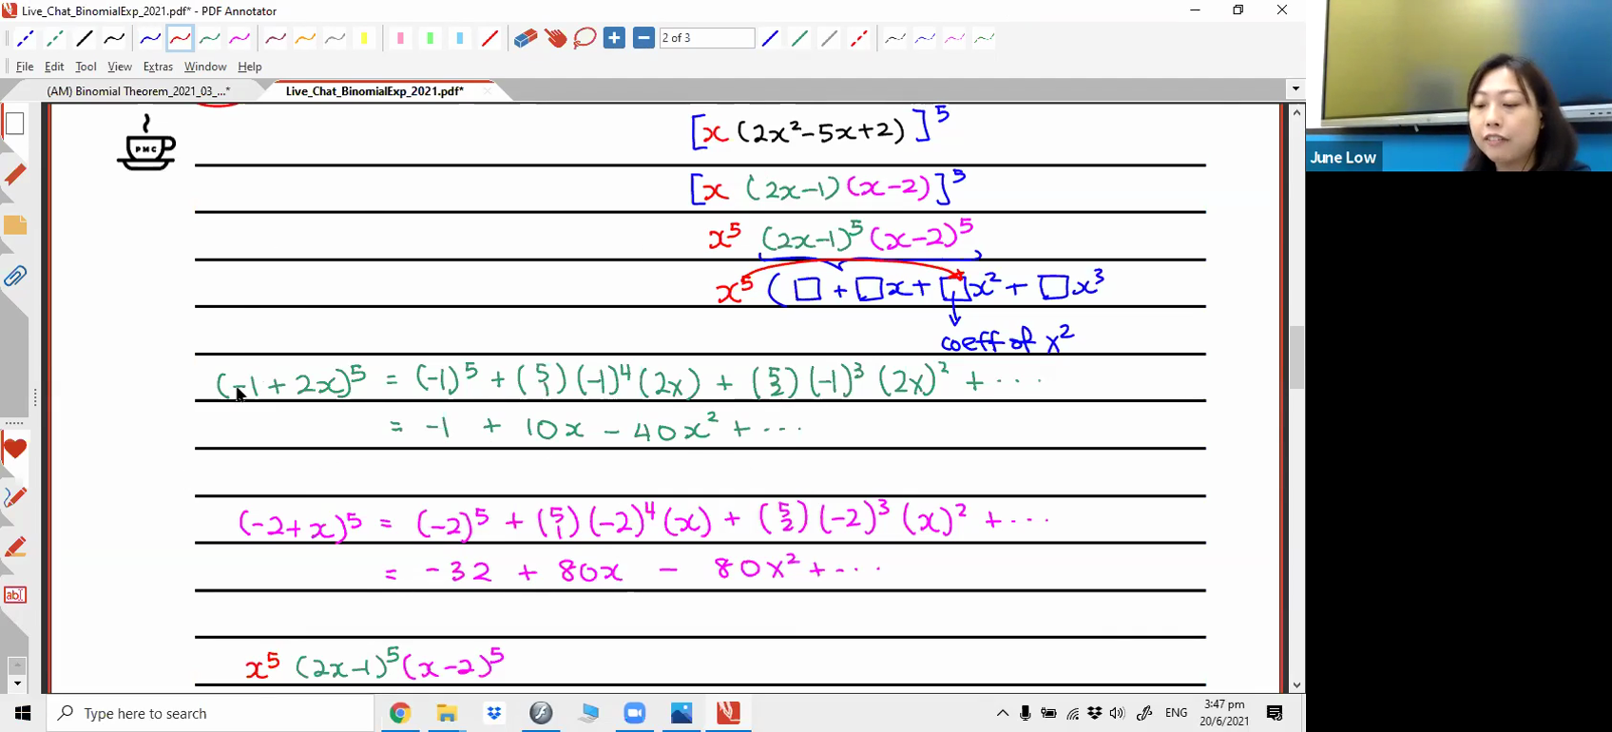Click the vertical scrollbar down arrow
This screenshot has height=732, width=1612.
1297,684
